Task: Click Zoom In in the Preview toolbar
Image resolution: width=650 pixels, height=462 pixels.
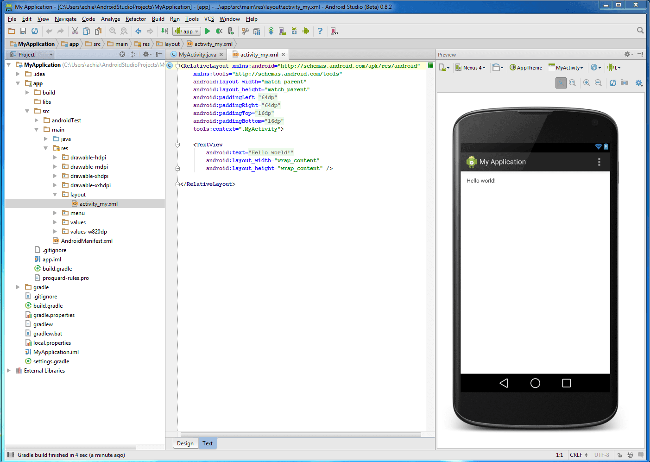Action: tap(587, 82)
